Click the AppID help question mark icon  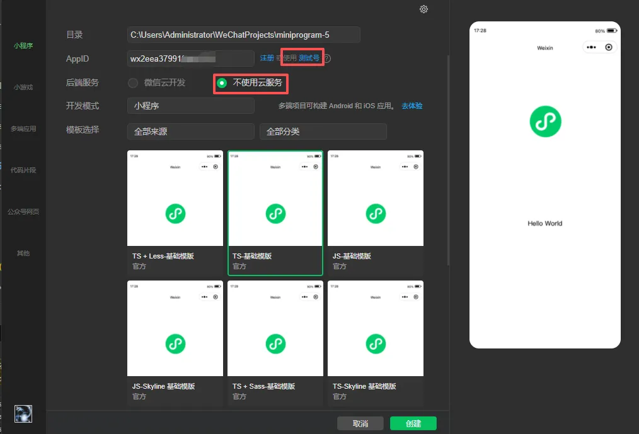point(327,58)
